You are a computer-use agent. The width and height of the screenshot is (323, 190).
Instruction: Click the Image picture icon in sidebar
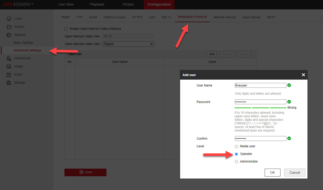[x=9, y=66]
